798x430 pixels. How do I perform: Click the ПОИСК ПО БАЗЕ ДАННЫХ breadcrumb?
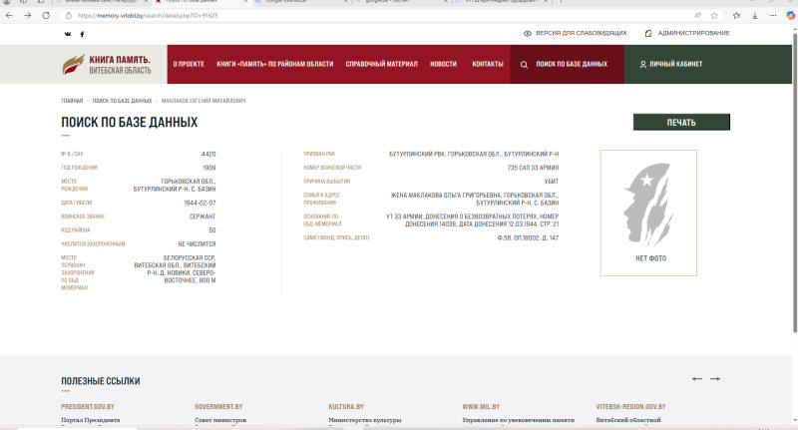coord(122,101)
